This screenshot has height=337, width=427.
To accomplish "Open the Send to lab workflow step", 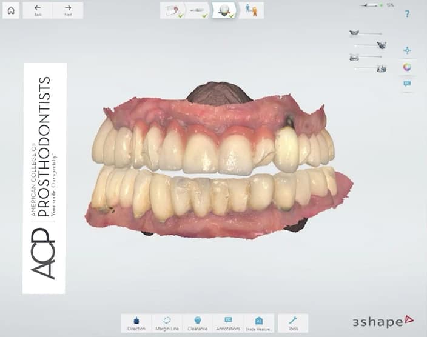I will [251, 11].
